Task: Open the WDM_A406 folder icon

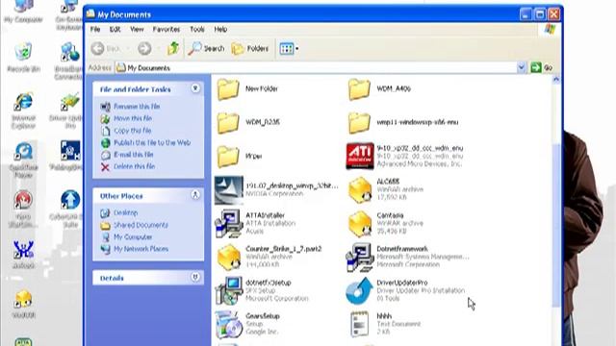Action: click(359, 89)
